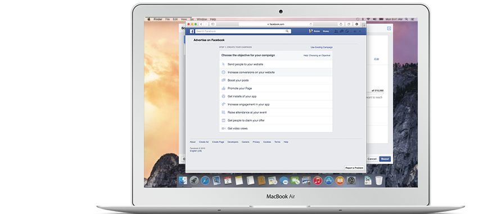Open the Careers footer link

[245, 142]
